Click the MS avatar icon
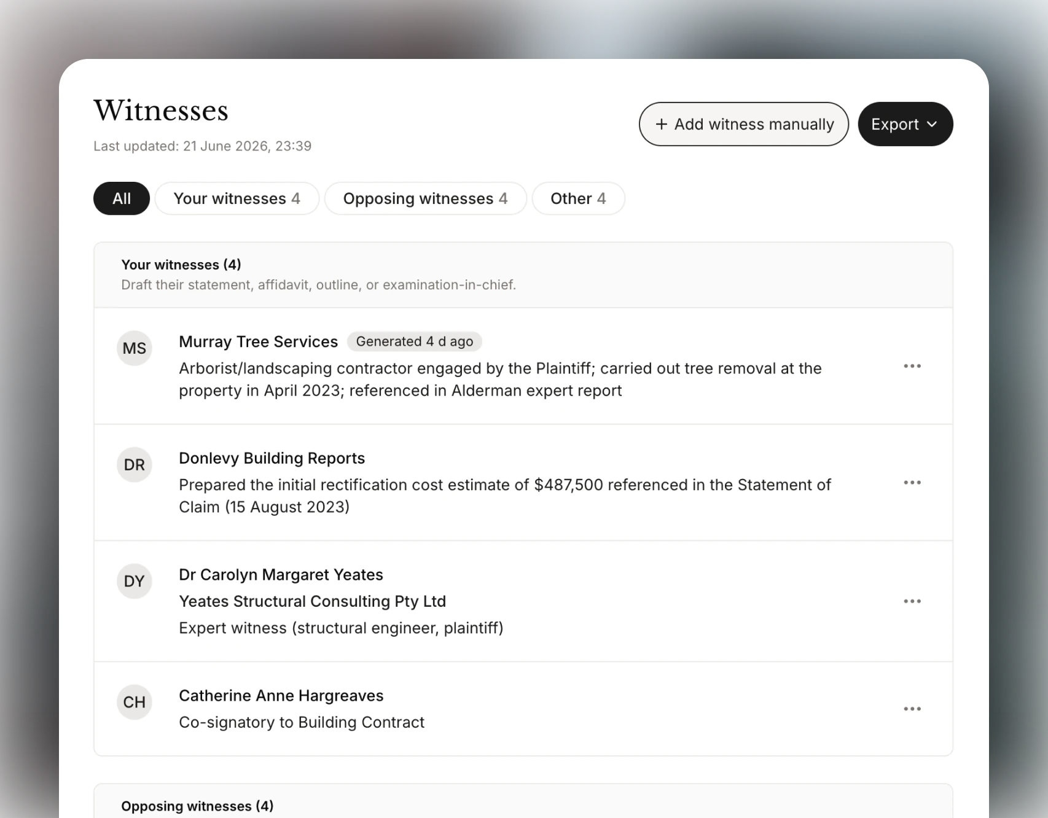This screenshot has height=818, width=1048. (135, 348)
